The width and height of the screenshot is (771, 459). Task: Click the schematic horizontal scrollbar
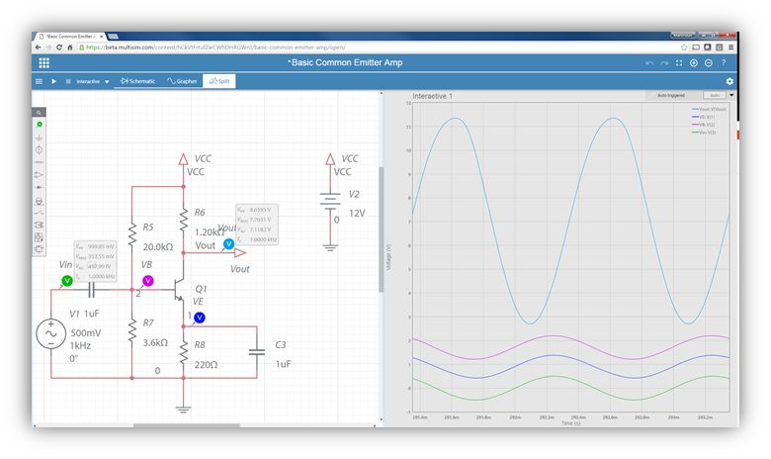pyautogui.click(x=187, y=425)
